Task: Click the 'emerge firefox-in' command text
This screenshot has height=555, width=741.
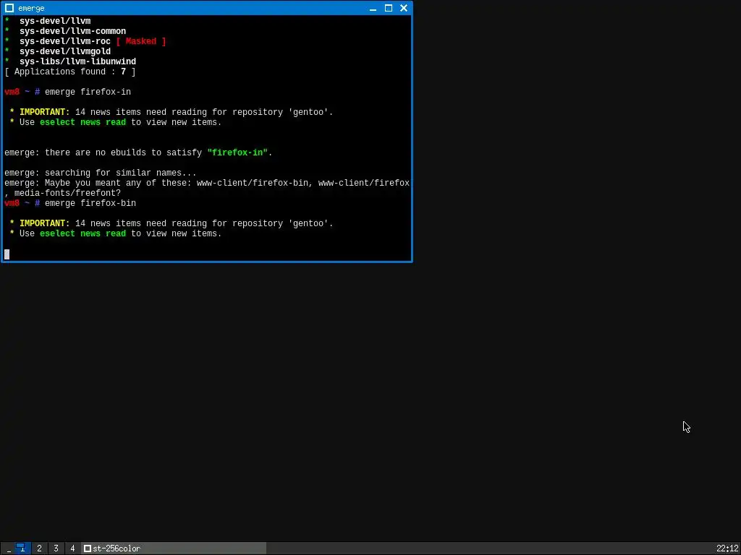Action: tap(88, 92)
